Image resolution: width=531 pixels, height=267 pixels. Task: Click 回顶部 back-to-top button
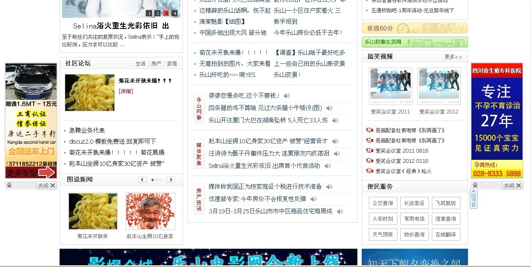pos(474,199)
